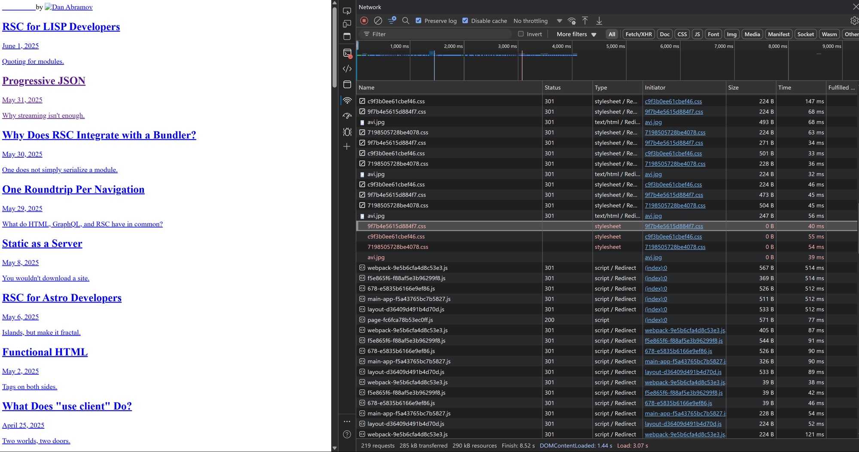Add a tool with the plus button
The height and width of the screenshot is (452, 859).
[x=347, y=147]
